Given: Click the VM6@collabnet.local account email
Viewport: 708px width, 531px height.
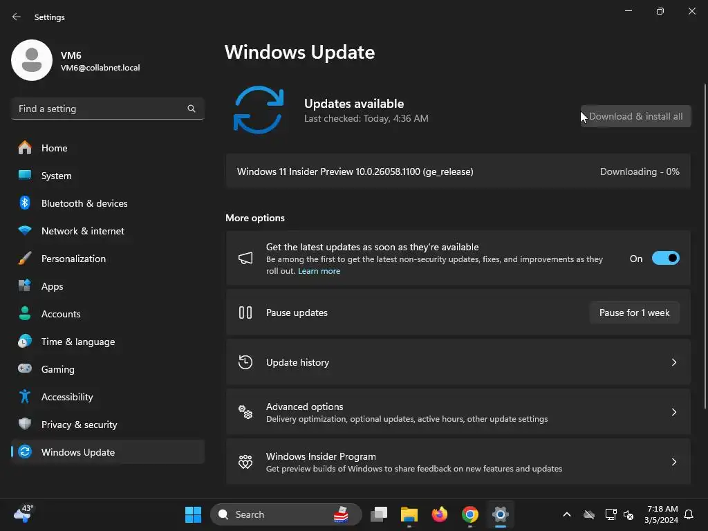Looking at the screenshot, I should tap(100, 68).
